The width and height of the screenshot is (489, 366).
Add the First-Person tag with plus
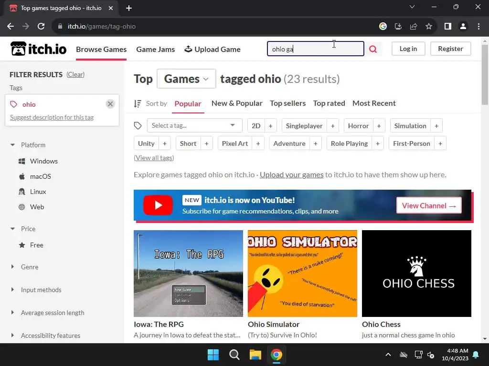coord(440,143)
